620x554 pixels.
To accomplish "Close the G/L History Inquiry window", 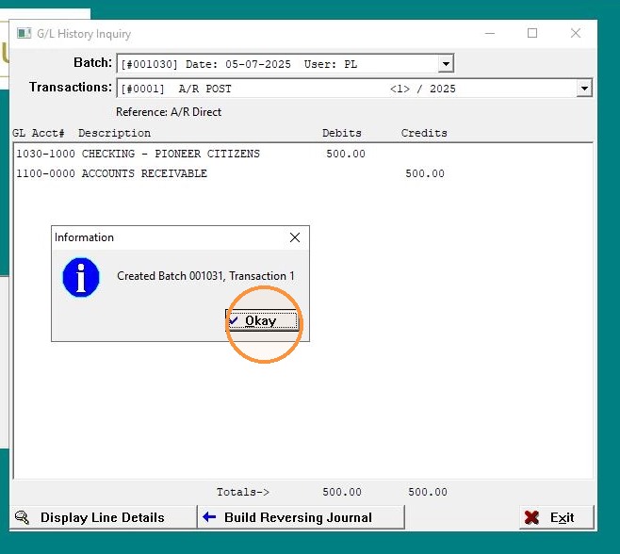I will 576,33.
